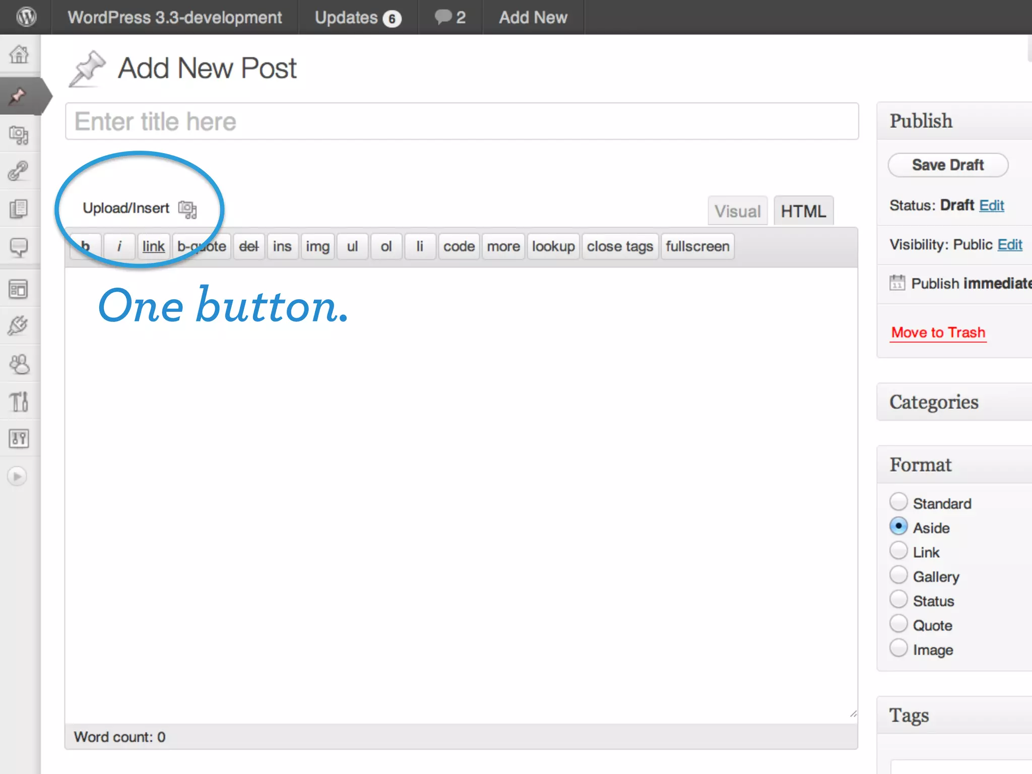Screen dimensions: 1032x774
Task: Select the Standard post format
Action: [898, 502]
